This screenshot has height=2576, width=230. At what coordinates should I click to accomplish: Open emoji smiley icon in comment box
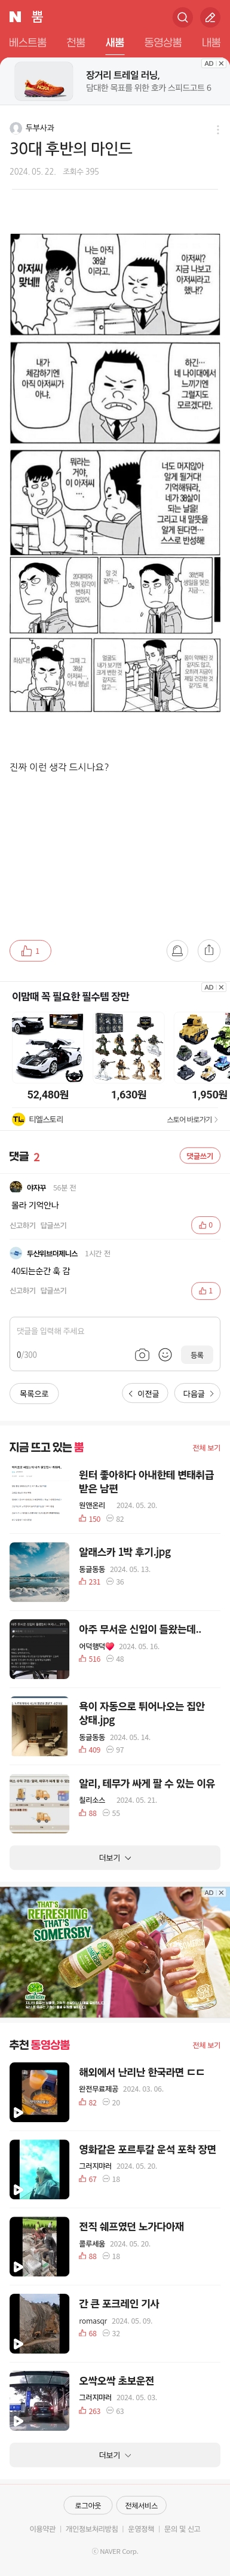coord(165,1354)
